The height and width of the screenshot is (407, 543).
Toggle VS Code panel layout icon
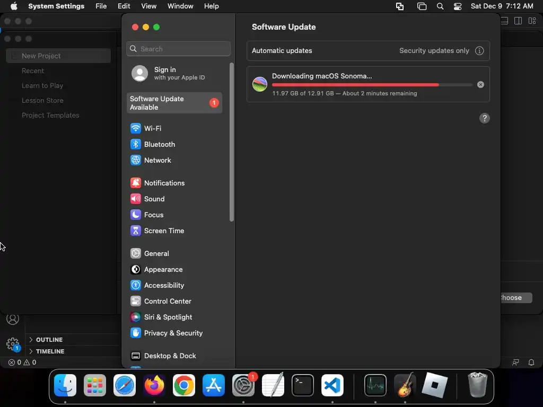(x=505, y=21)
